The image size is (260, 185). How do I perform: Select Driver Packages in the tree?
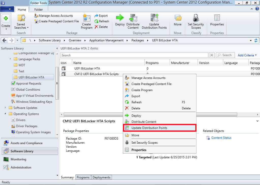pyautogui.click(x=24, y=126)
